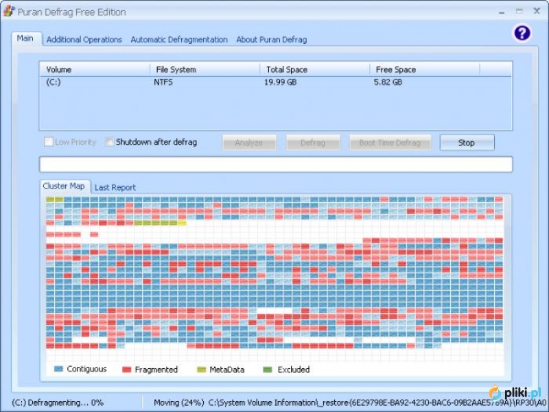Toggle the Low Priority checkbox
The image size is (549, 412).
pos(49,142)
